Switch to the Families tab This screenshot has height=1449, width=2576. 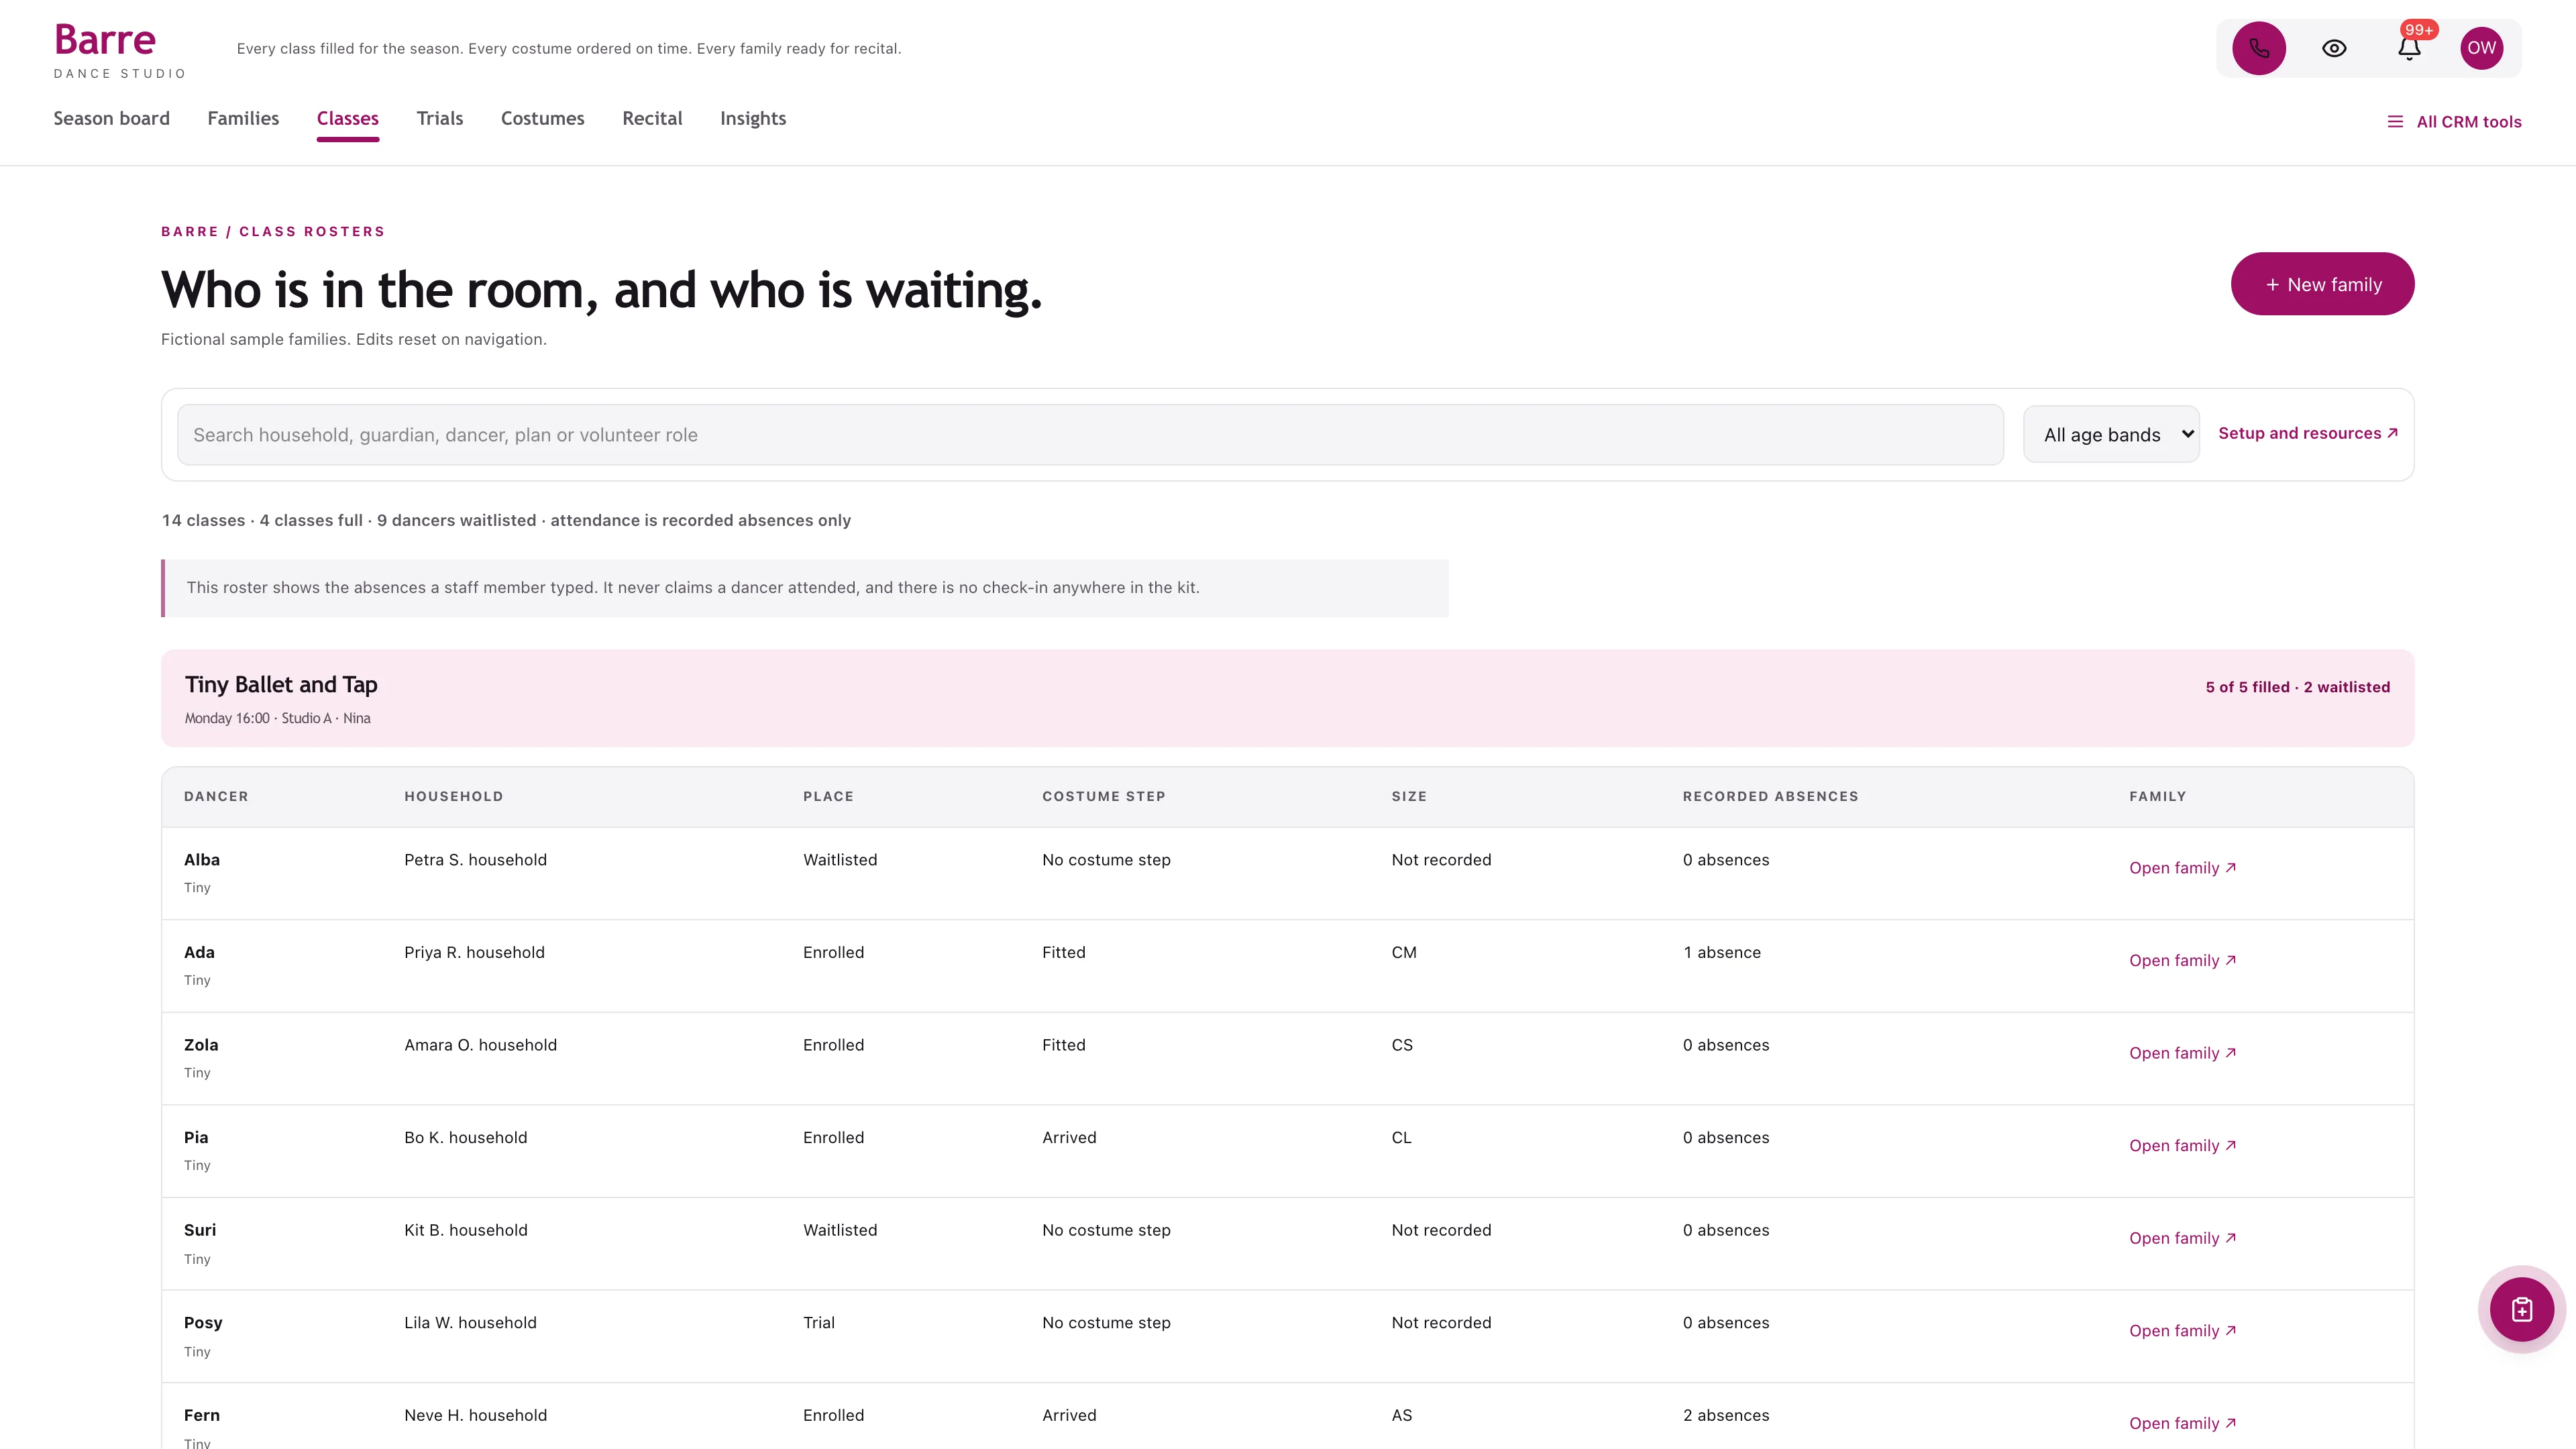pos(243,119)
